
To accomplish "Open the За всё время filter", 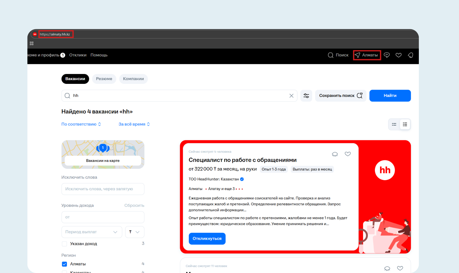I will (134, 124).
